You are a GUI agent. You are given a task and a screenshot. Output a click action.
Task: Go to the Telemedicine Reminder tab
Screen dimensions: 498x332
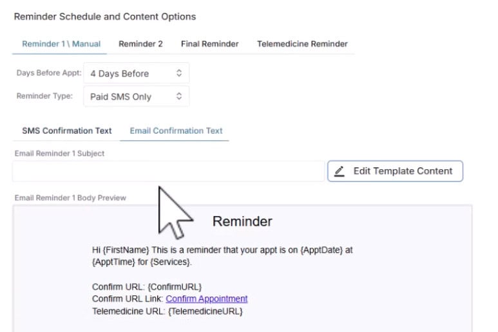click(x=302, y=44)
